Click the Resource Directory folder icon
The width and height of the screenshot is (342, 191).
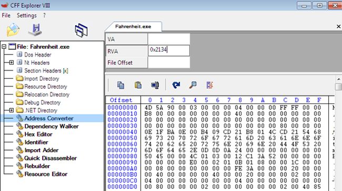[x=19, y=87]
